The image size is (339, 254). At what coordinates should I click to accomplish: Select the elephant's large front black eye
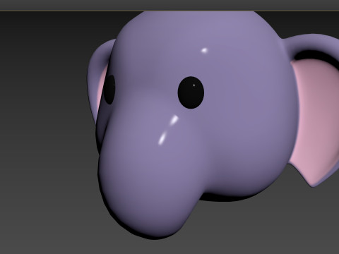(191, 92)
